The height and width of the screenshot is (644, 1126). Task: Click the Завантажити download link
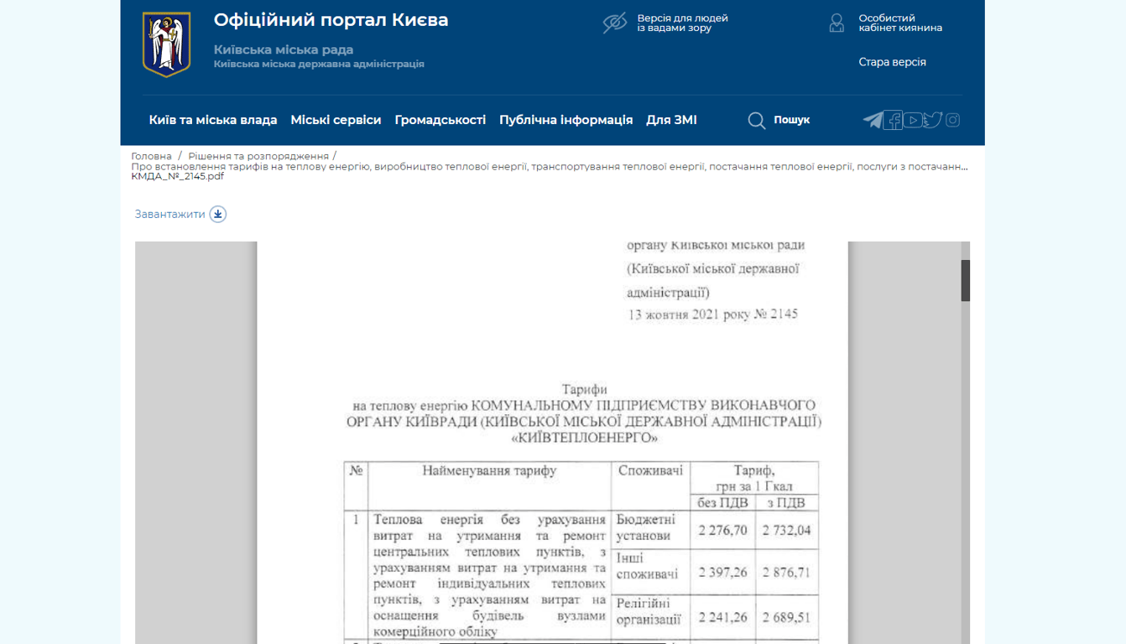170,214
